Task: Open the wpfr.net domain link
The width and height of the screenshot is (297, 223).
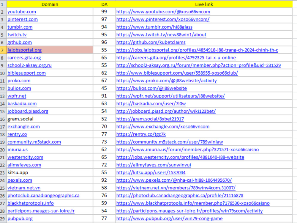Action: click(x=17, y=96)
